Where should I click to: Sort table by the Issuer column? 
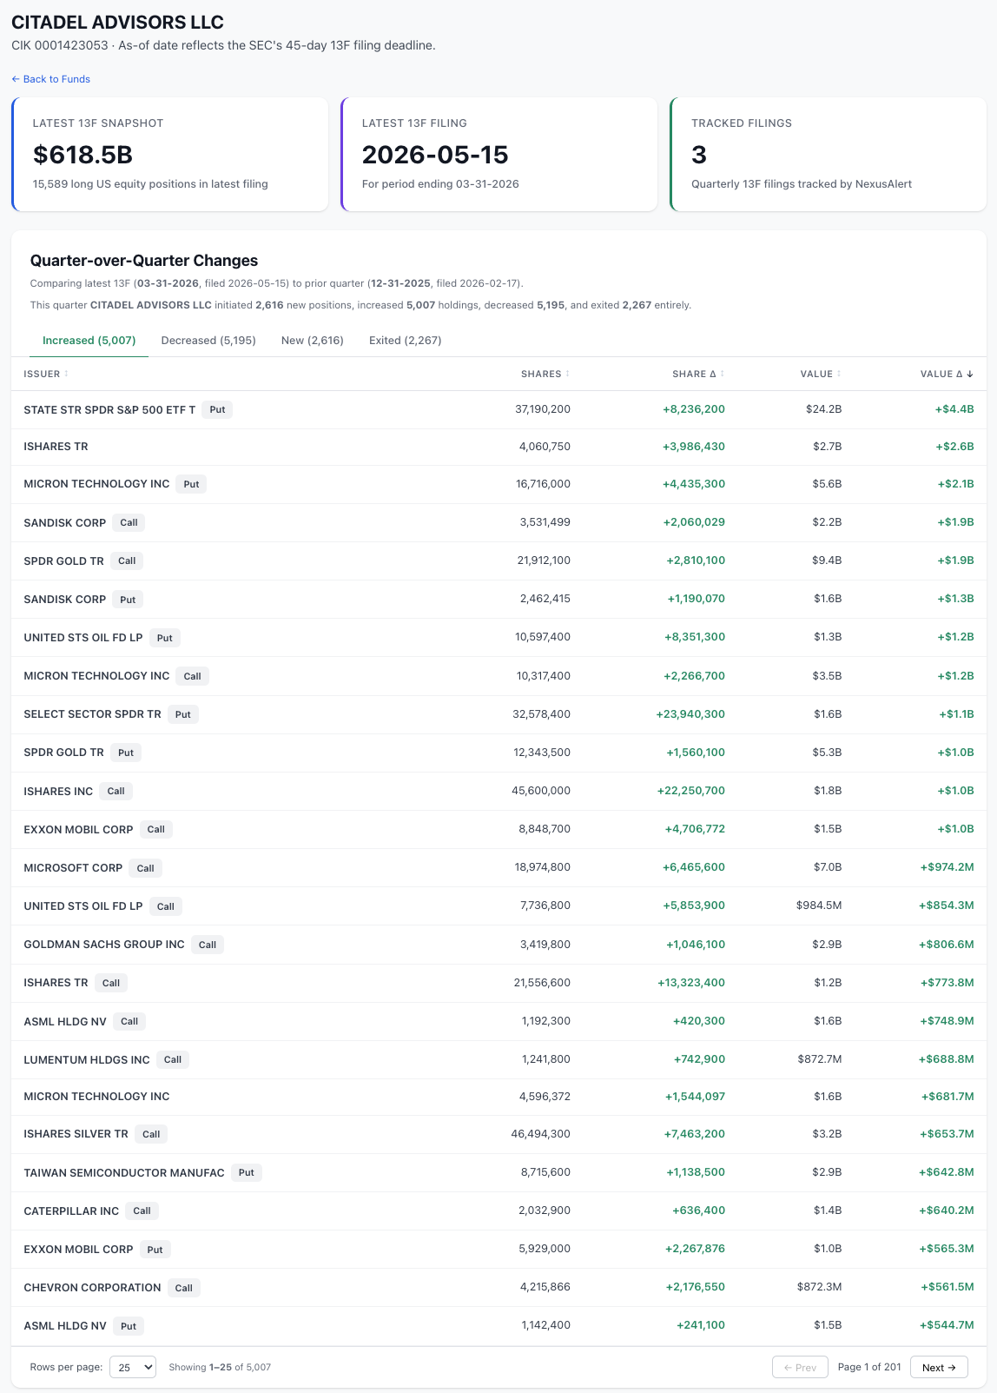click(46, 374)
